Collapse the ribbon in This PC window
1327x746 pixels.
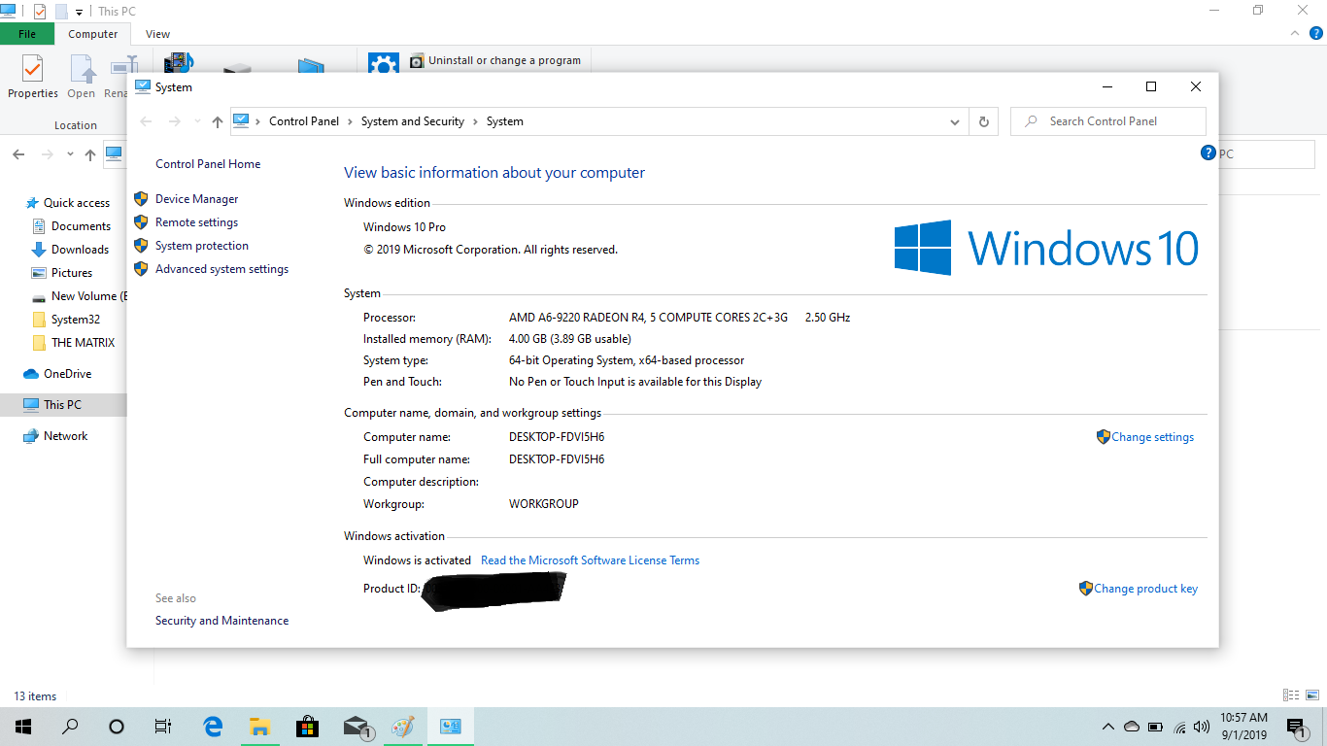coord(1294,34)
